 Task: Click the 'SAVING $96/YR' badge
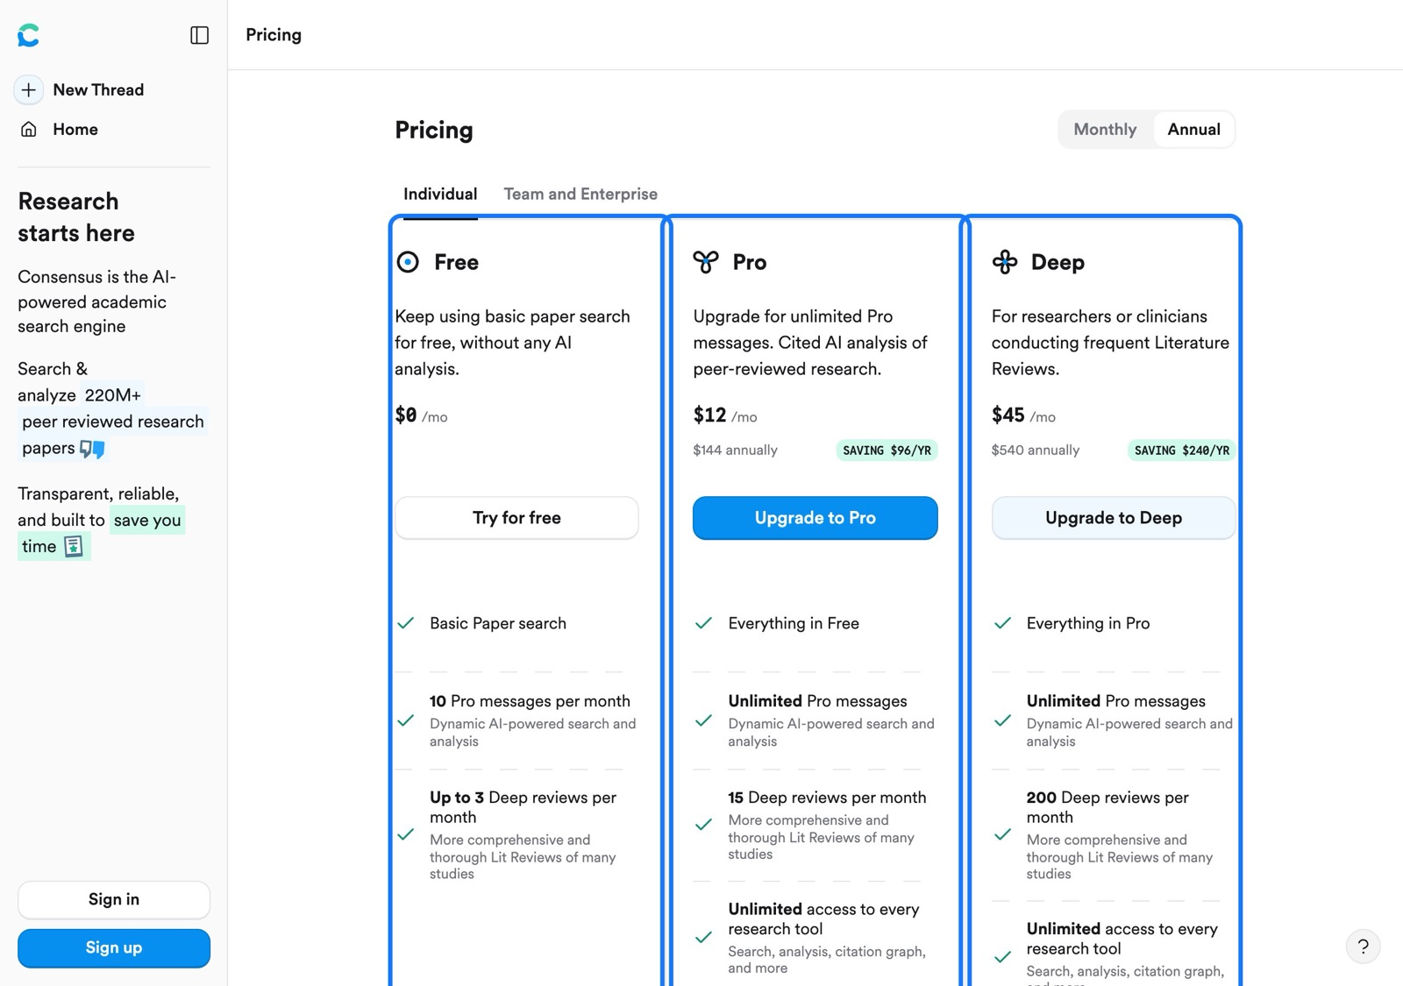point(887,450)
